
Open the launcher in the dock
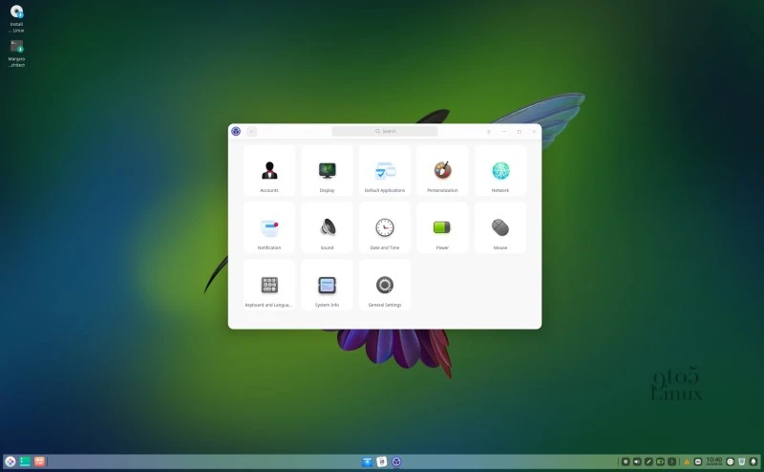coord(11,461)
